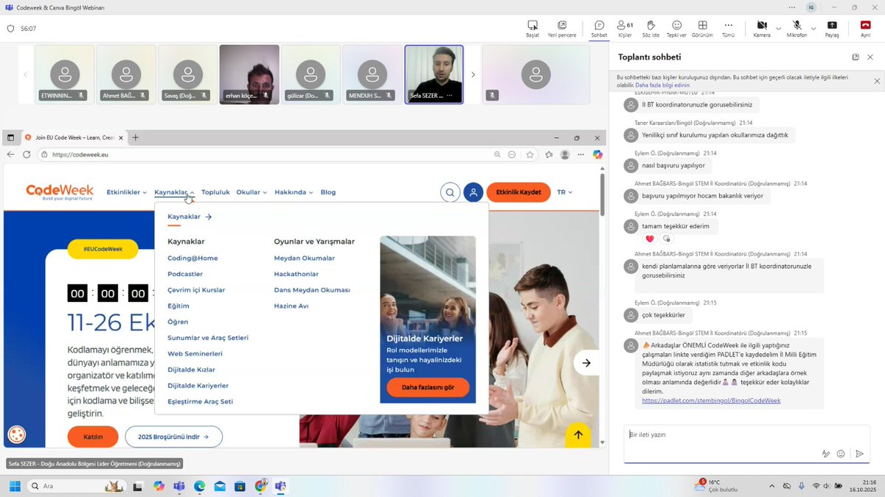The width and height of the screenshot is (885, 497).
Task: Click the taskbar Ara search box
Action: click(x=76, y=486)
